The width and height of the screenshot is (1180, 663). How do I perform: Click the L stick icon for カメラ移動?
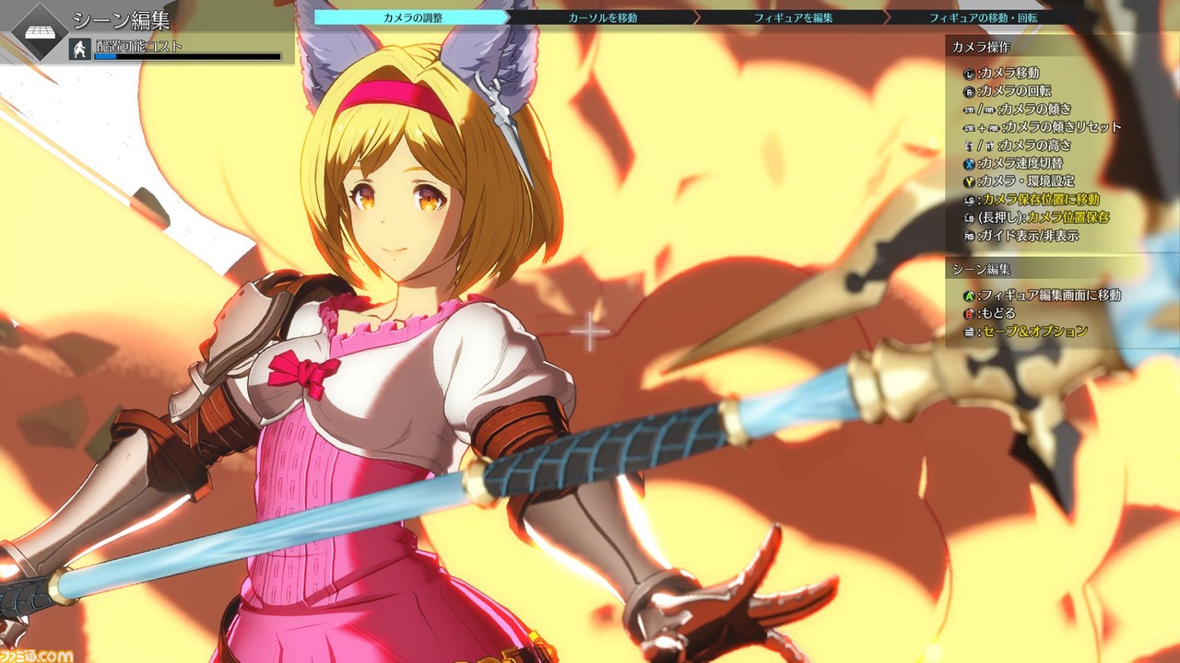(969, 73)
